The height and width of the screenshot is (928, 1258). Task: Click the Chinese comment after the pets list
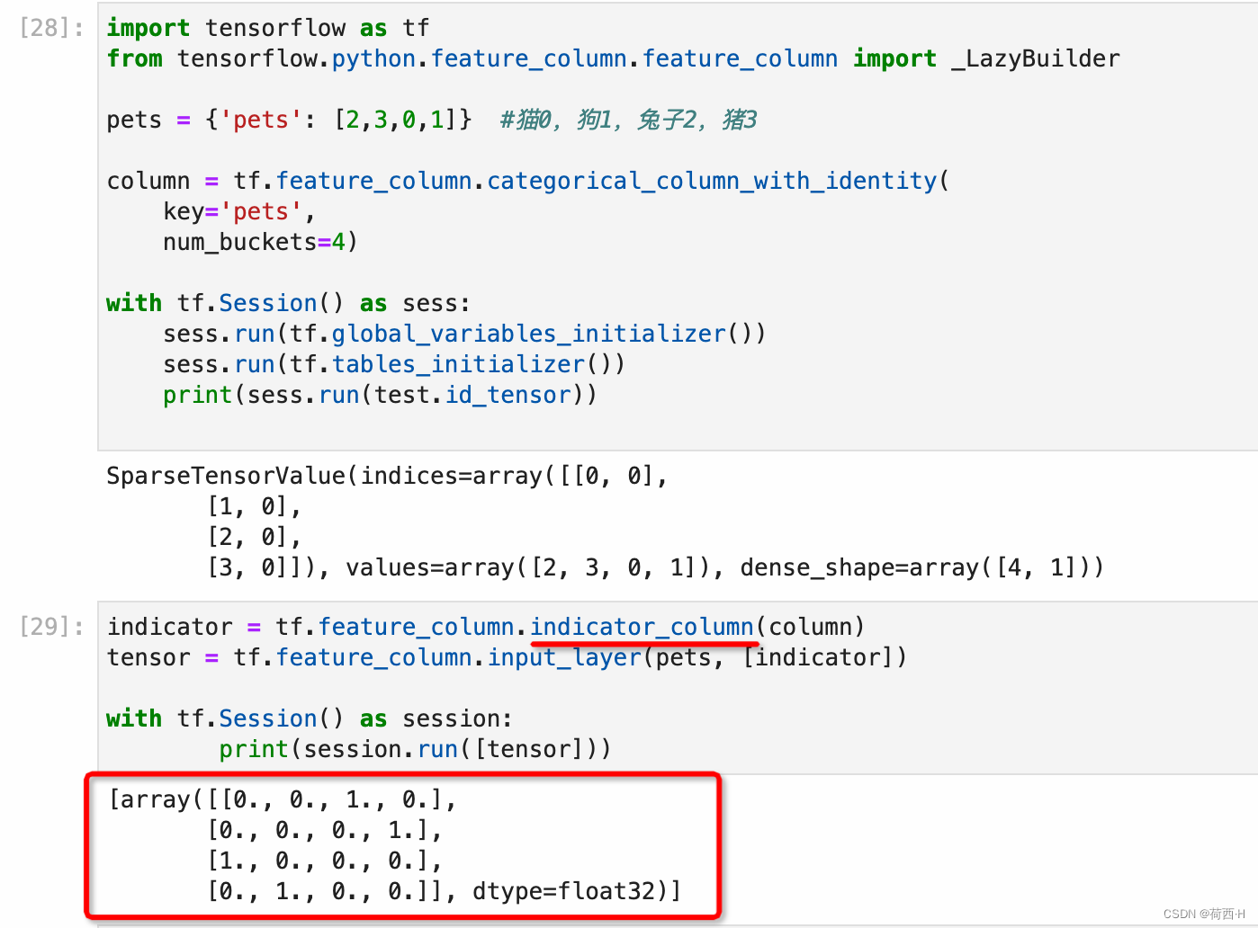point(628,120)
